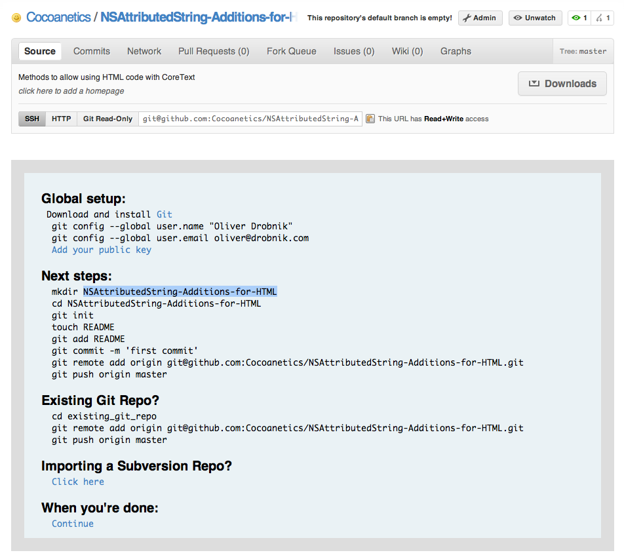Switch to the Commits tab
The height and width of the screenshot is (557, 624).
(x=92, y=51)
